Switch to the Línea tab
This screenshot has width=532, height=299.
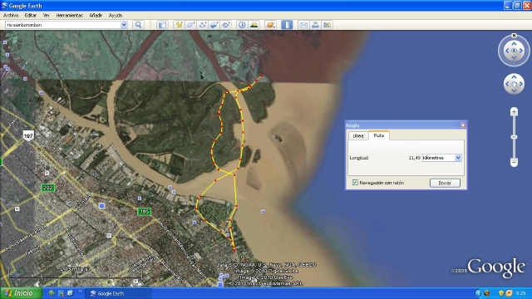(358, 135)
